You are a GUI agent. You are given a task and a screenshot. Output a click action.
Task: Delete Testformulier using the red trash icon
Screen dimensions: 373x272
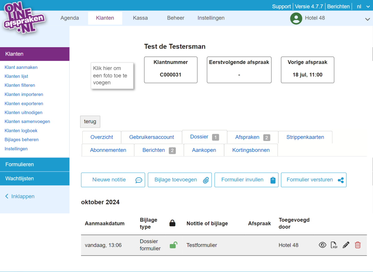tap(358, 245)
